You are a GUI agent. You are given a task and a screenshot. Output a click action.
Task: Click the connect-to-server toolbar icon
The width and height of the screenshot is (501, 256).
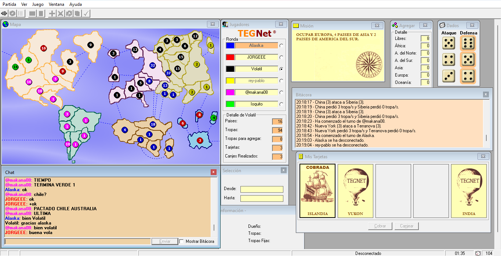4,14
